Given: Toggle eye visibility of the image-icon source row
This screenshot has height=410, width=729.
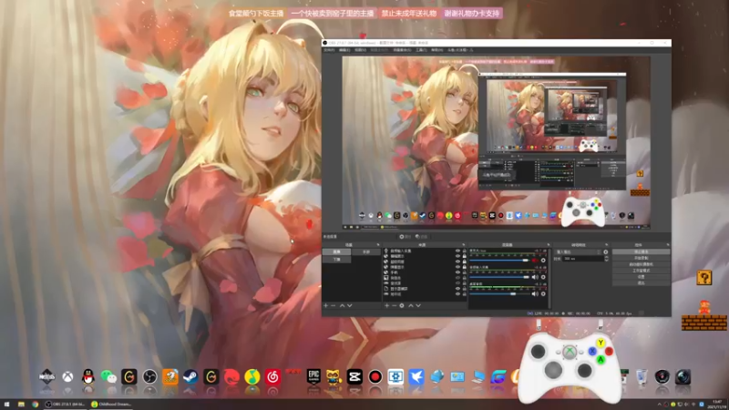Looking at the screenshot, I should pyautogui.click(x=458, y=278).
